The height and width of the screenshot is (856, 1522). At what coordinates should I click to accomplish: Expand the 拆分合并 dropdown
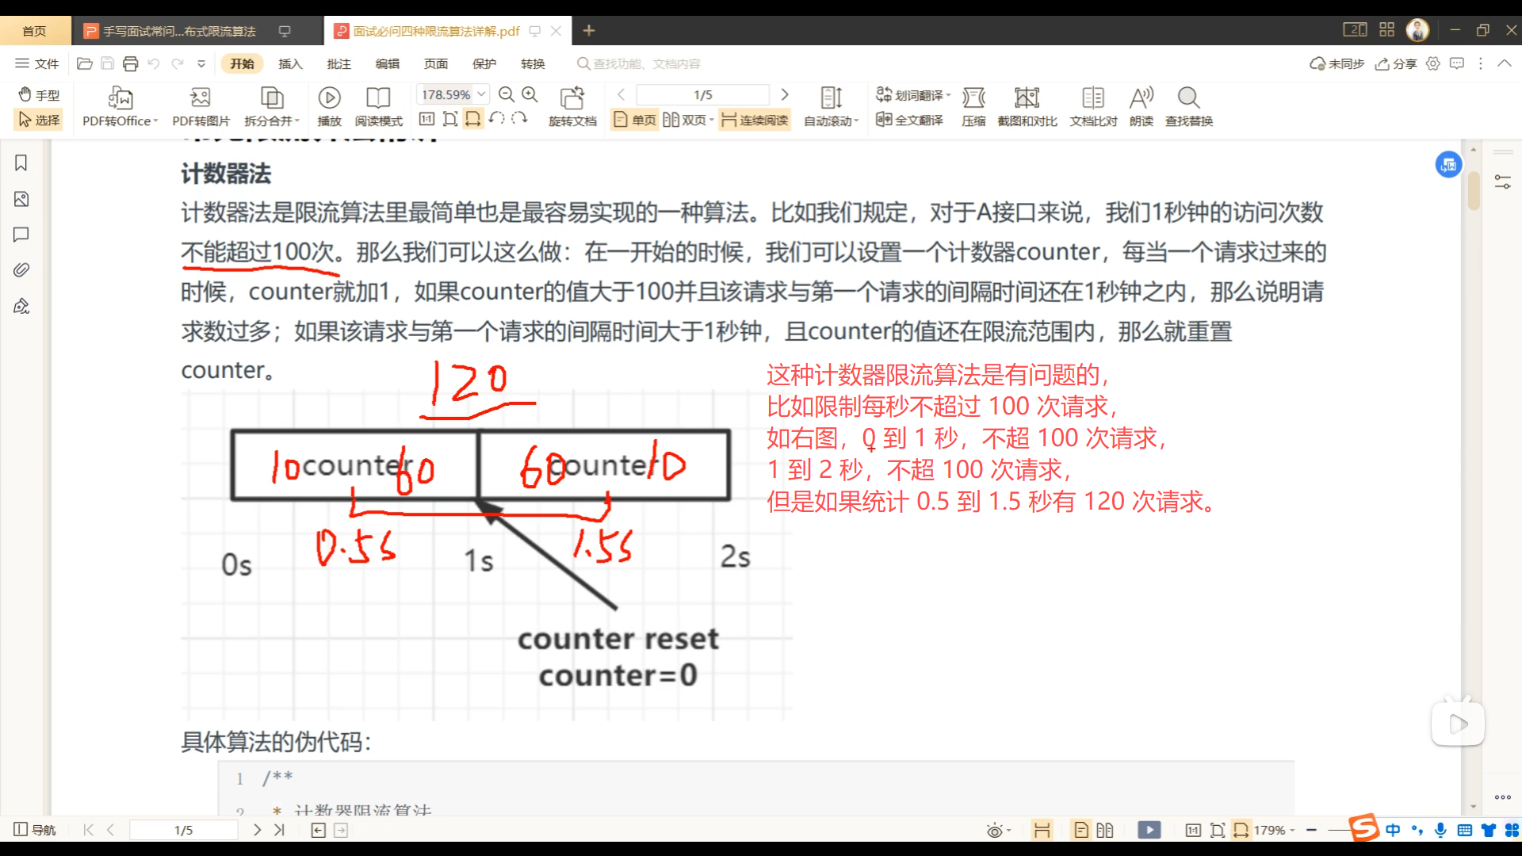click(297, 121)
